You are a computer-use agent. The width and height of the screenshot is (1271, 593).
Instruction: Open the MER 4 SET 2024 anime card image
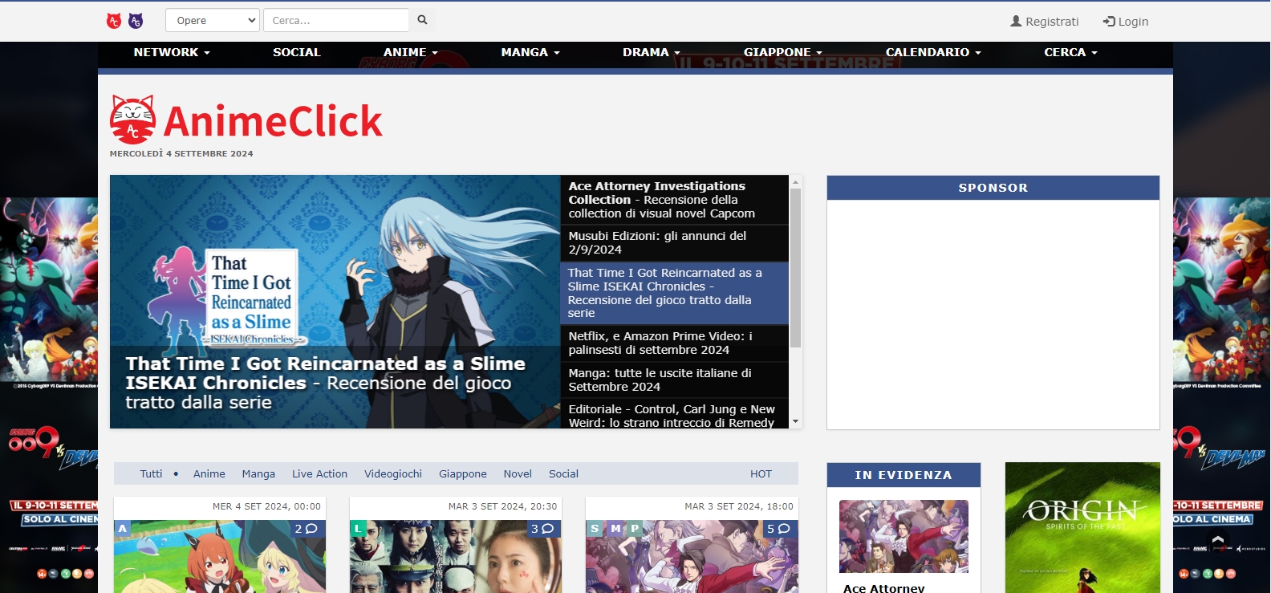pos(220,556)
